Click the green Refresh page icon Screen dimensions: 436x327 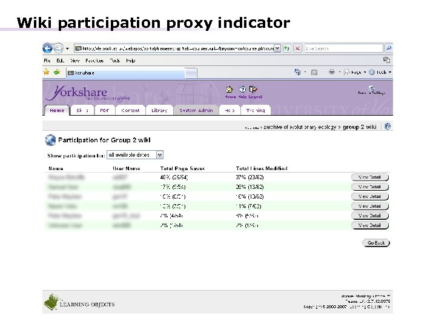(286, 48)
